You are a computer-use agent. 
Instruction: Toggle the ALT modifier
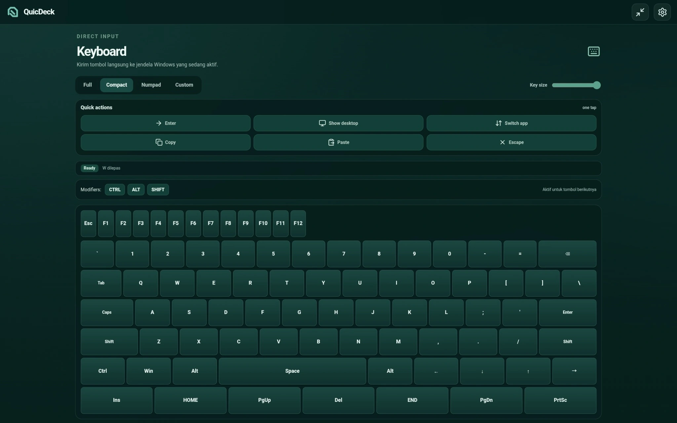[136, 190]
